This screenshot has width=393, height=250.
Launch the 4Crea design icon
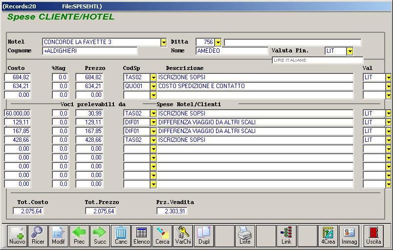328,236
